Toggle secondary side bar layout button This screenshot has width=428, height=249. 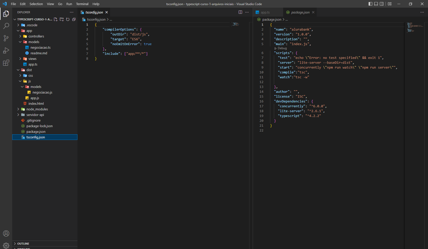click(x=382, y=4)
